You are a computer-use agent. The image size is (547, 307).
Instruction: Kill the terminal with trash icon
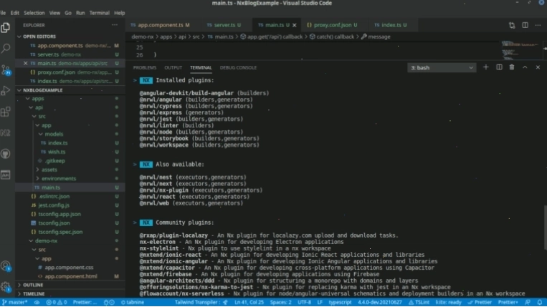coord(512,67)
